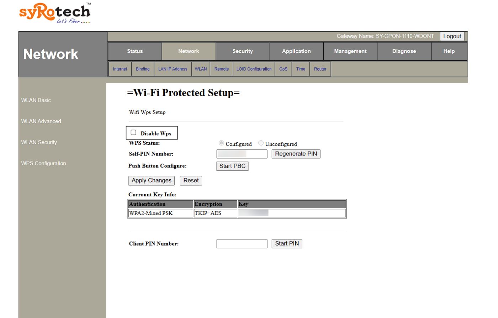Open WLAN Security in sidebar
498x318 pixels.
click(39, 142)
